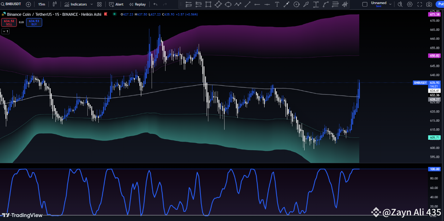Open the Indicators dropdown

pos(78,4)
